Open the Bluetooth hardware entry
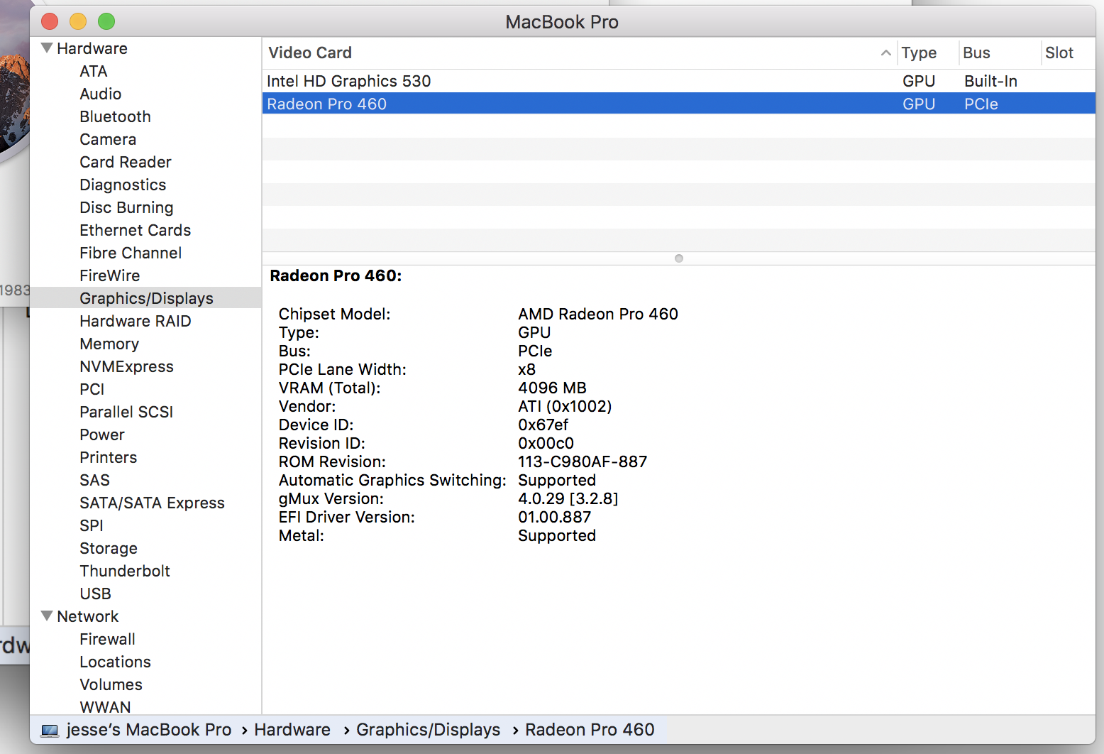 (115, 116)
